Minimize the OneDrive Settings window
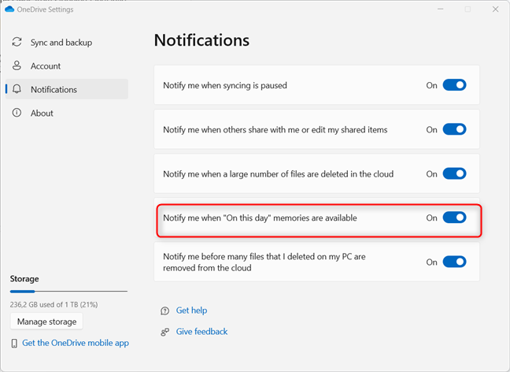This screenshot has height=372, width=510. pos(439,9)
